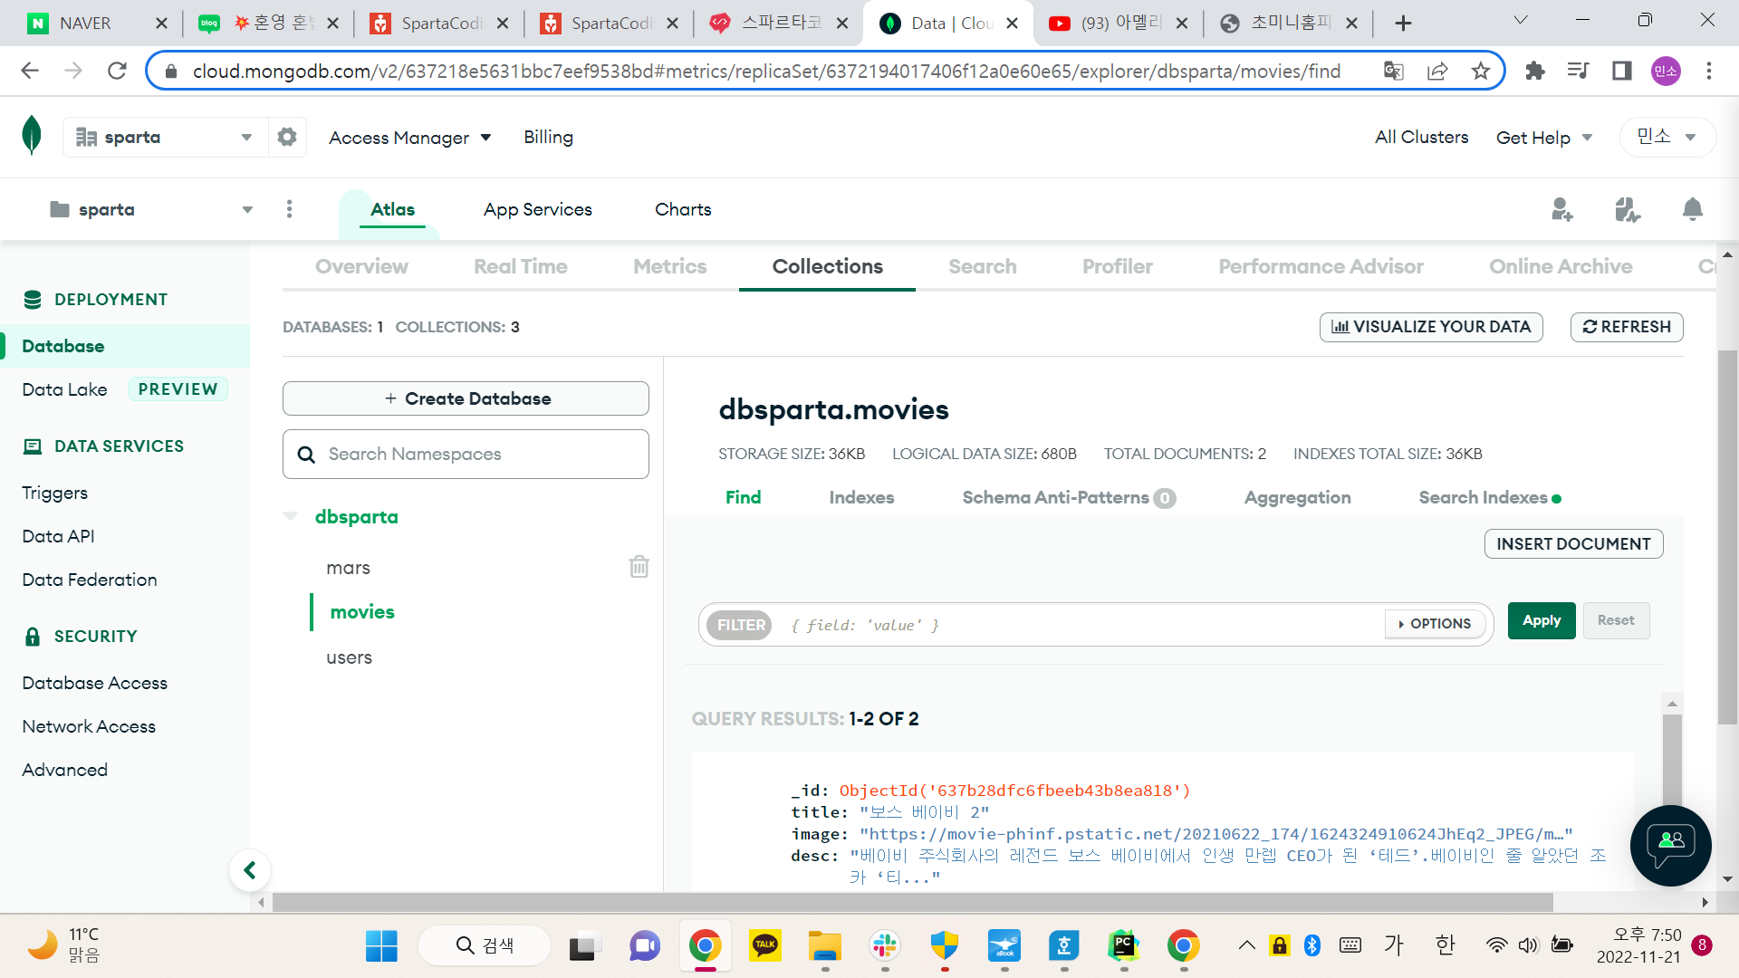Expand the Get Help dropdown
The height and width of the screenshot is (978, 1739).
(x=1544, y=138)
